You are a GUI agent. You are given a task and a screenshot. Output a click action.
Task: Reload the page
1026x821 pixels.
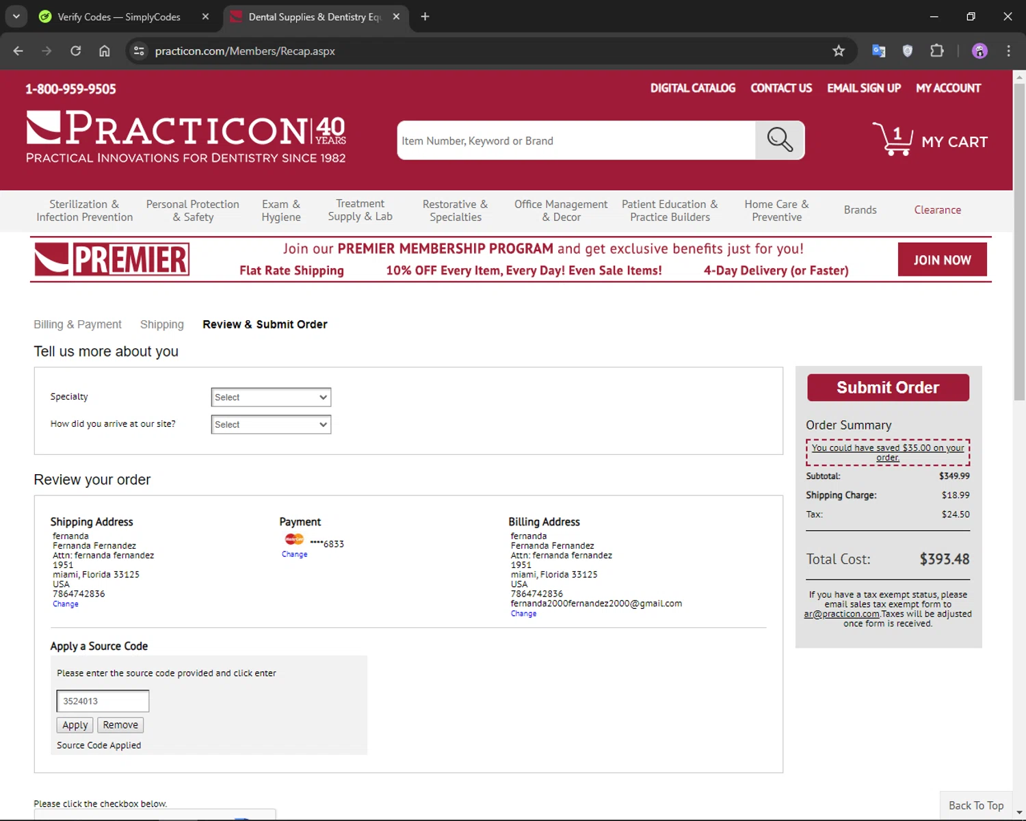coord(75,51)
